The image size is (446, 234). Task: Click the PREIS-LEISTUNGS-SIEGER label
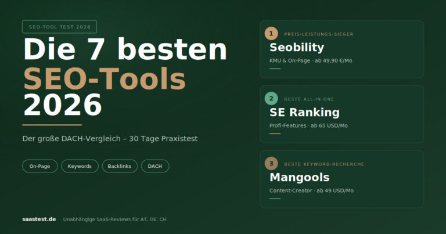pyautogui.click(x=319, y=34)
